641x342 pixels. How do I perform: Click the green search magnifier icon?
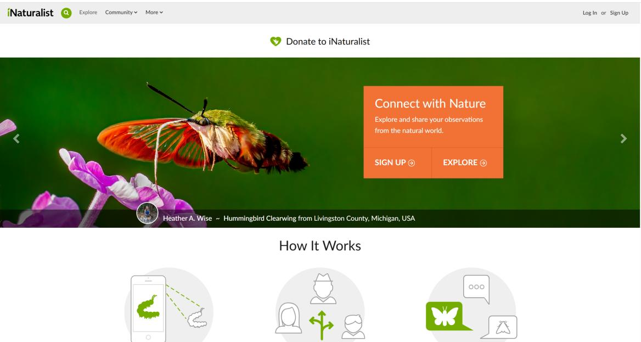(x=66, y=13)
